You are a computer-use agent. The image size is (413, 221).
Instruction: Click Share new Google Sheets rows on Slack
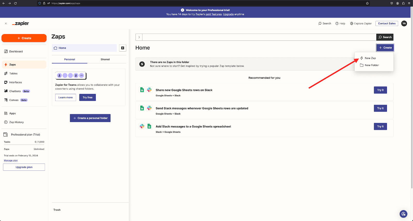(184, 90)
